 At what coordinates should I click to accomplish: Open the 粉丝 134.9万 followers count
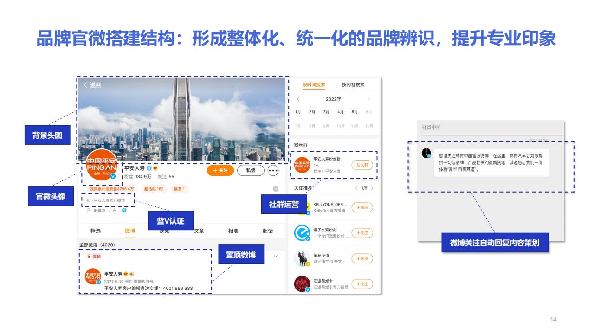(x=138, y=177)
